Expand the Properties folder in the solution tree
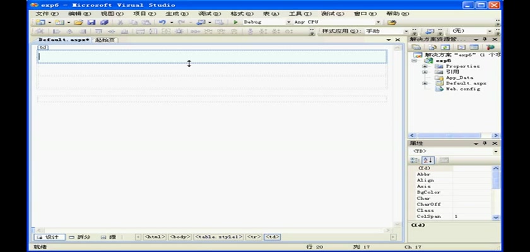Image resolution: width=530 pixels, height=252 pixels. [425, 66]
